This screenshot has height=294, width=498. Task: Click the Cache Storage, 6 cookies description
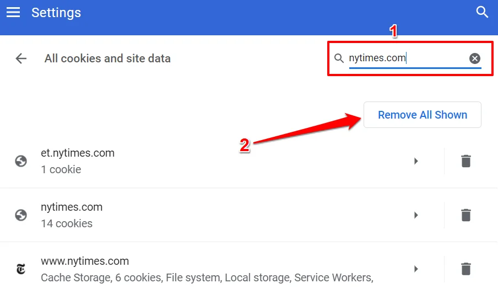tap(207, 278)
